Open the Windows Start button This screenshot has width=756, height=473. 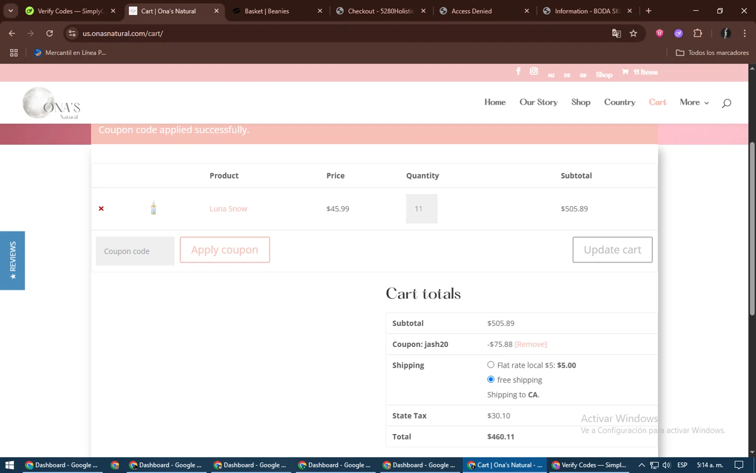[x=10, y=465]
